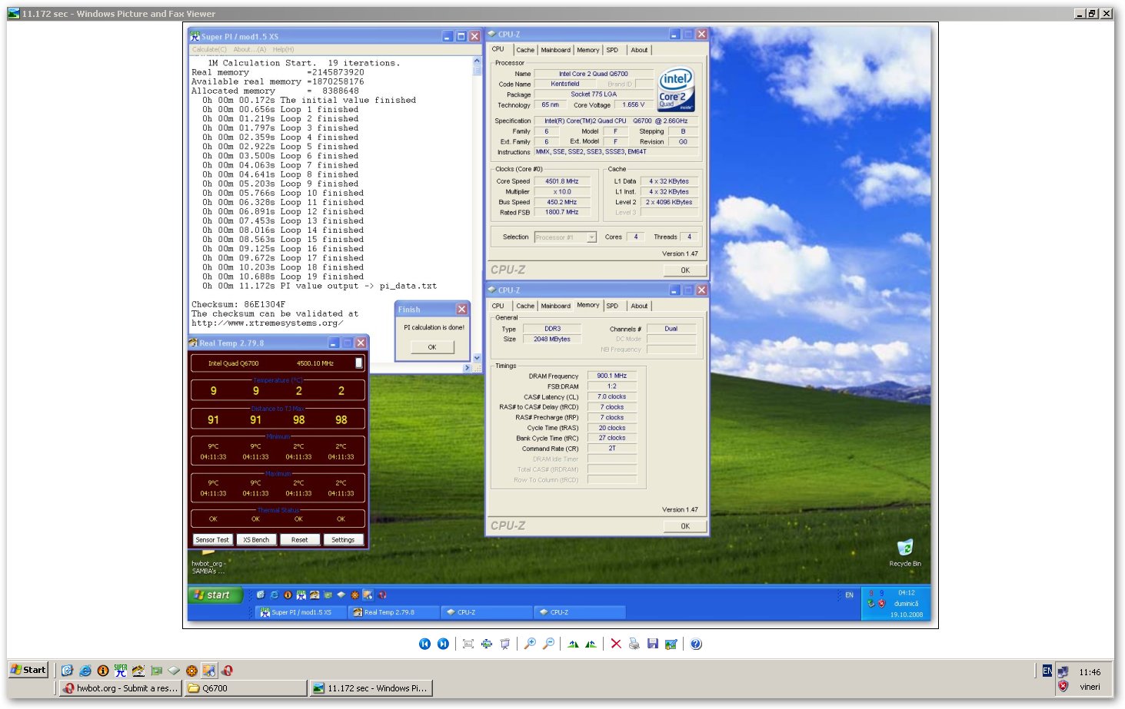
Task: Click the pictured Super PI vertical scrollbar
Action: tap(477, 208)
